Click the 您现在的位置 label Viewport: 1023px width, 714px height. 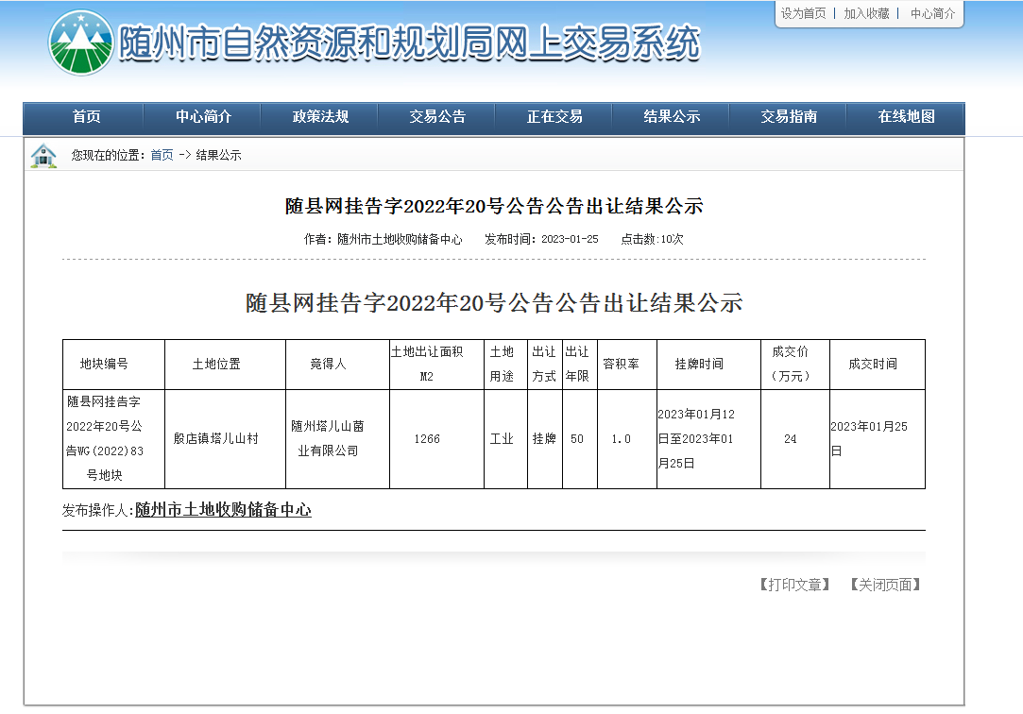(109, 155)
